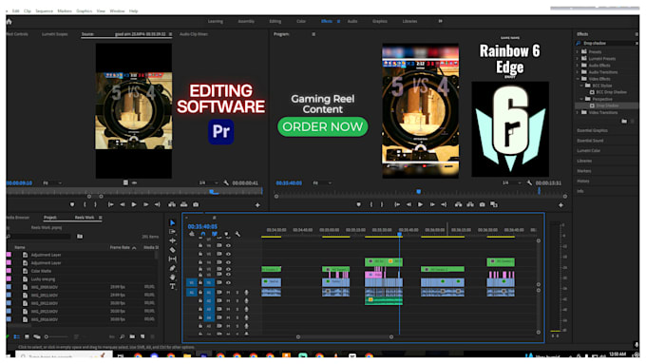Expand Lumetri Presets folder

[578, 59]
